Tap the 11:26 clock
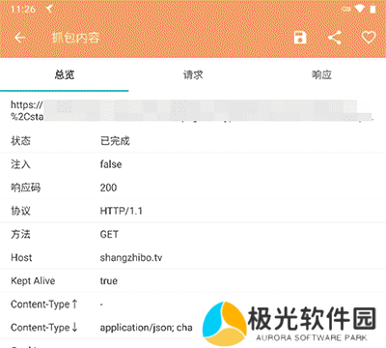386x348 pixels. click(x=23, y=9)
